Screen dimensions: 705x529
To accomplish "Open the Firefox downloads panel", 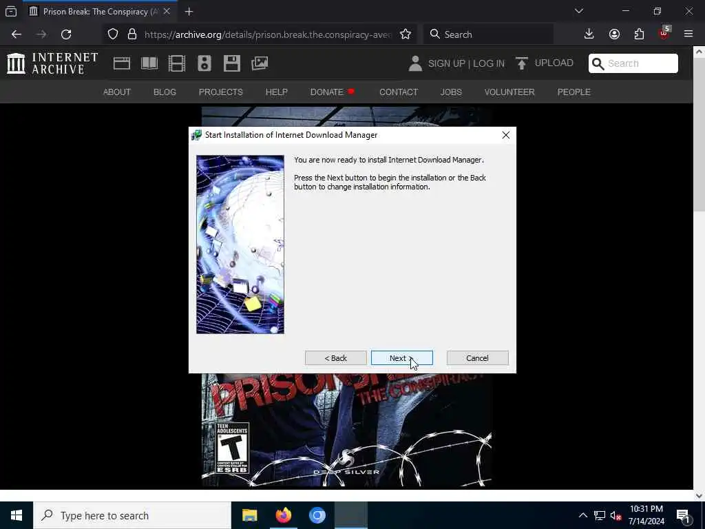I will [x=589, y=34].
